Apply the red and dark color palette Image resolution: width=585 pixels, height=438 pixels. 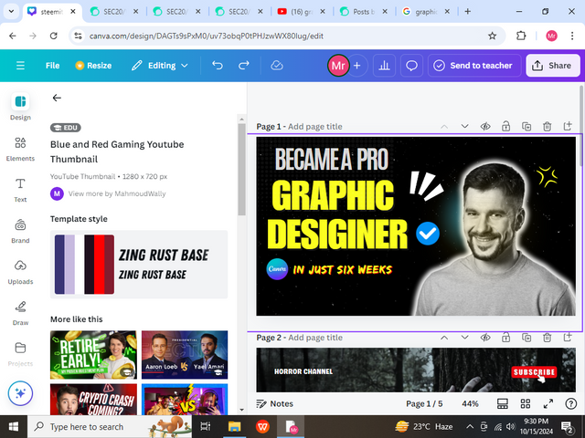(x=100, y=265)
